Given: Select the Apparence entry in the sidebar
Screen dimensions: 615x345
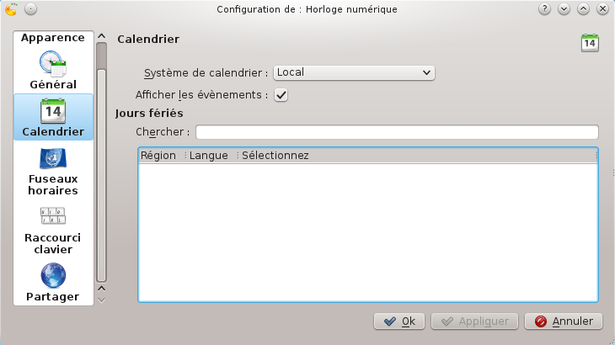Looking at the screenshot, I should pos(53,38).
